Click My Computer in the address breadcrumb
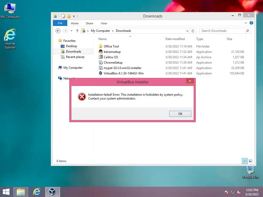 tap(100, 31)
